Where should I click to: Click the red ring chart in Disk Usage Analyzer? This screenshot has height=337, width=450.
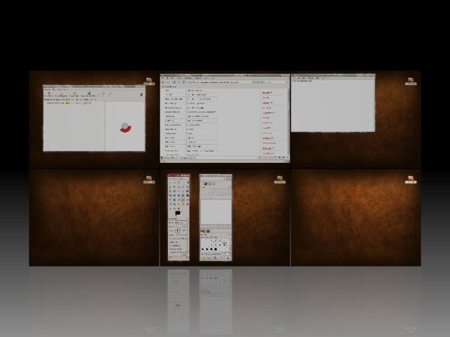click(125, 128)
